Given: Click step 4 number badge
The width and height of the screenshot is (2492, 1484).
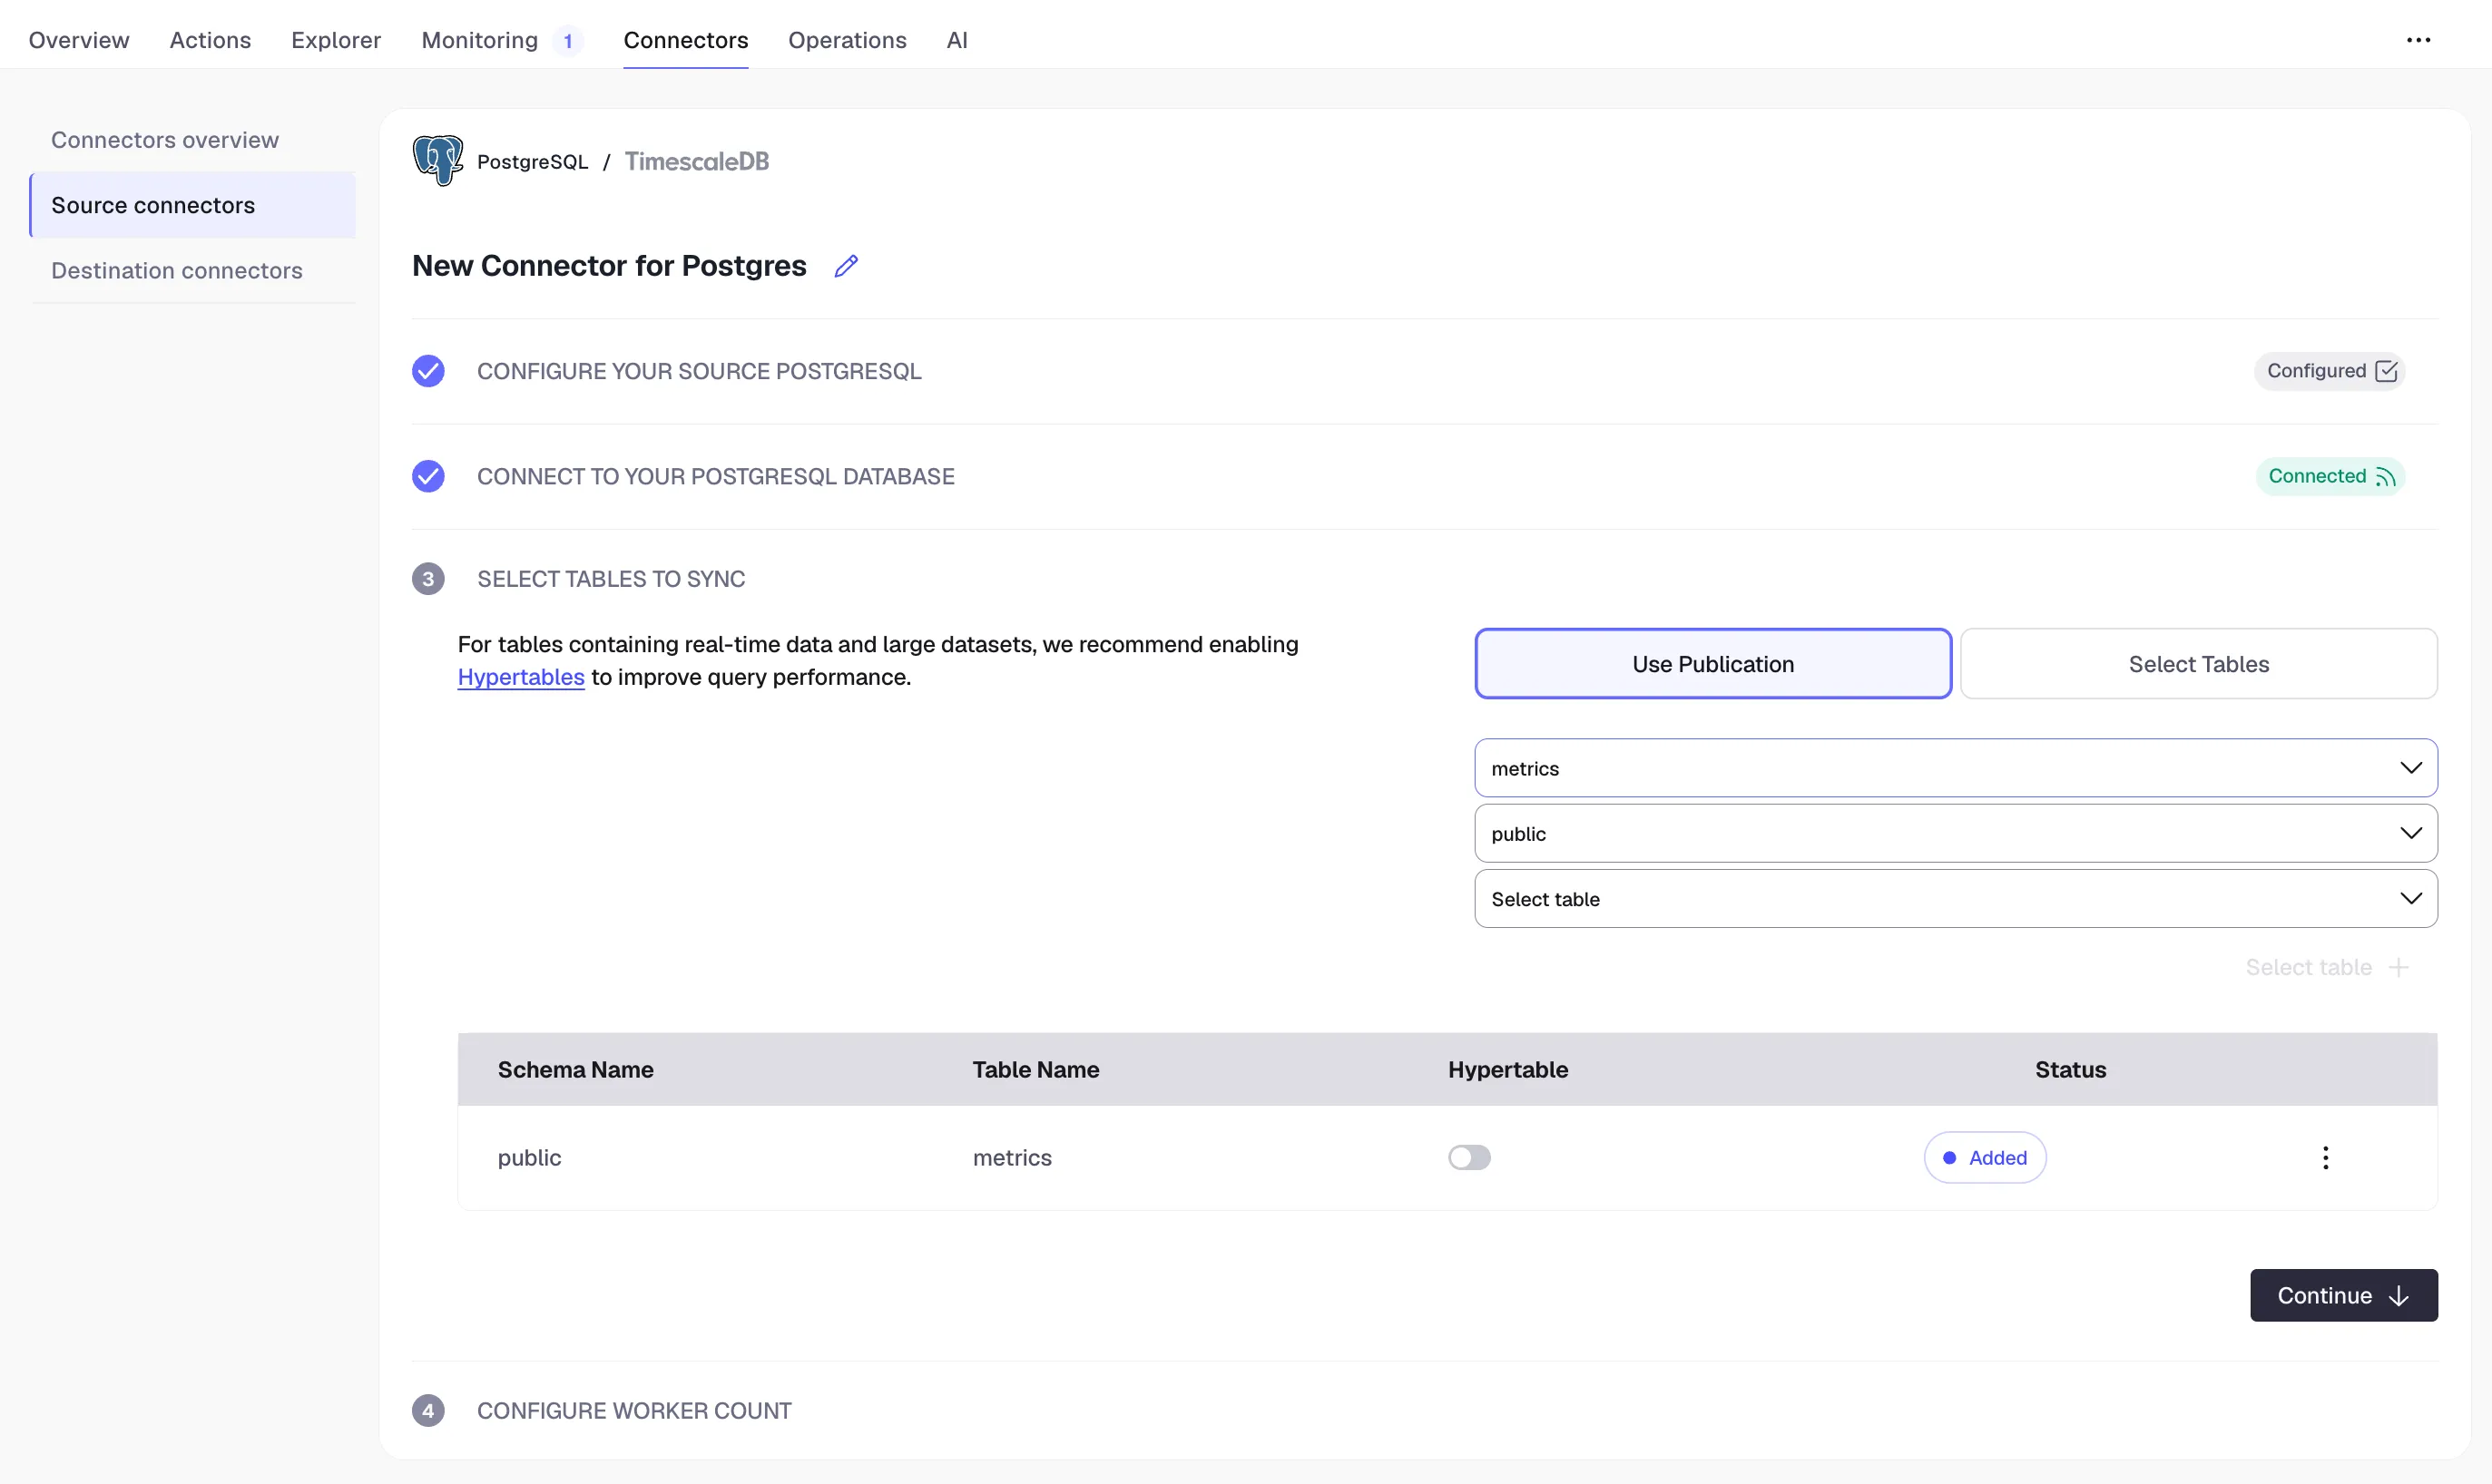Looking at the screenshot, I should pyautogui.click(x=428, y=1411).
